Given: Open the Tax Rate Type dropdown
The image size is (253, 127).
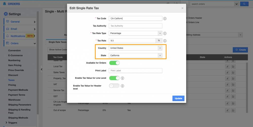Looking at the screenshot, I should pos(135,33).
